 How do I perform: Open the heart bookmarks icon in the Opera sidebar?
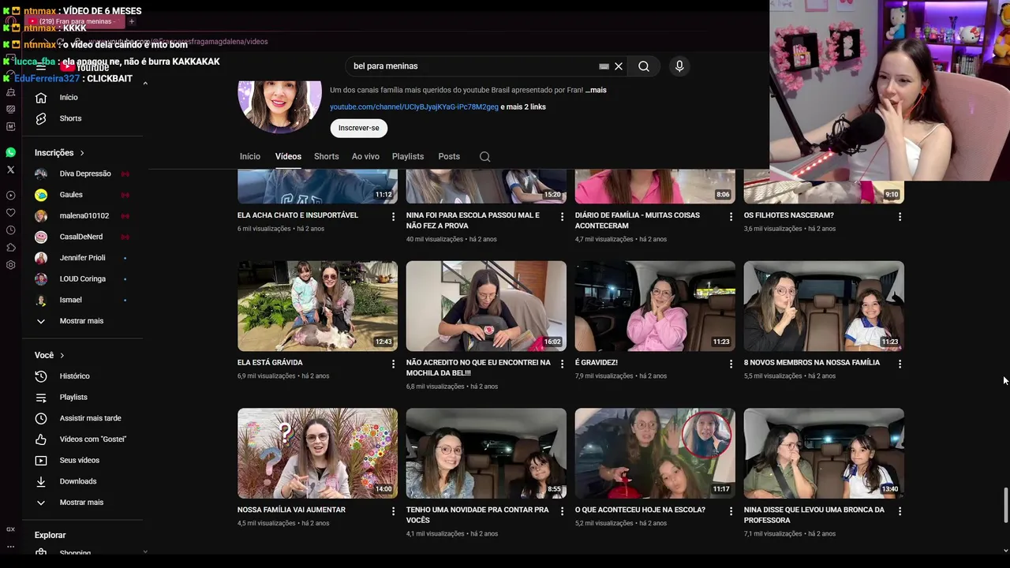pyautogui.click(x=10, y=212)
